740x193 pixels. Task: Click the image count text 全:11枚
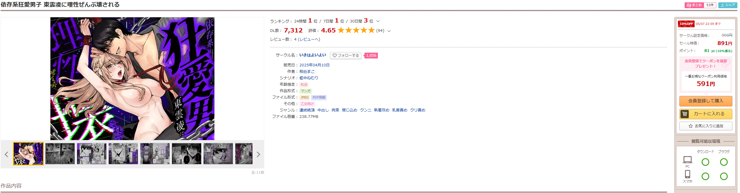coord(258,173)
